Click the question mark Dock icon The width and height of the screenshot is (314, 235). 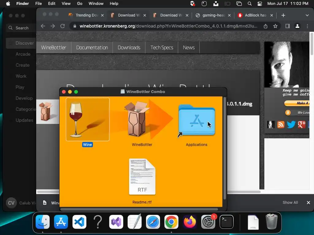(x=98, y=222)
